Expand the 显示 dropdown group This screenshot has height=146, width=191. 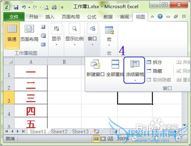click(57, 34)
